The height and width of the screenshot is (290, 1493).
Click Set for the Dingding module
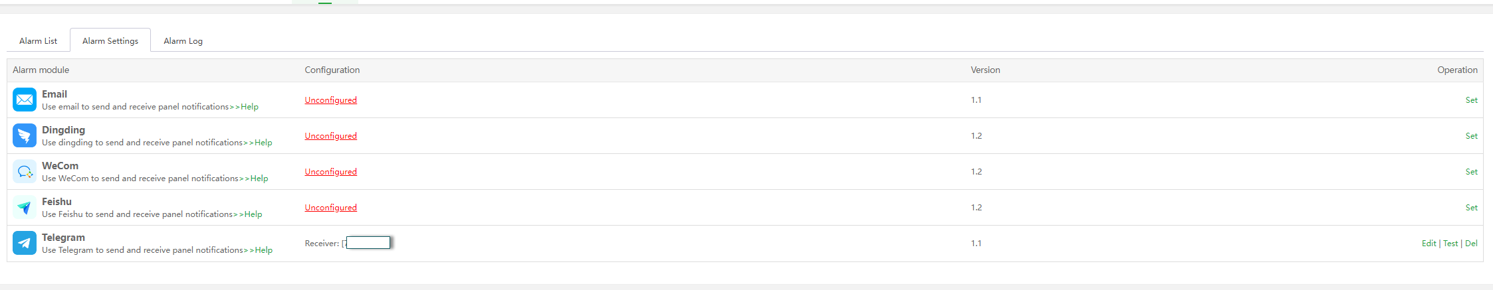pyautogui.click(x=1471, y=136)
